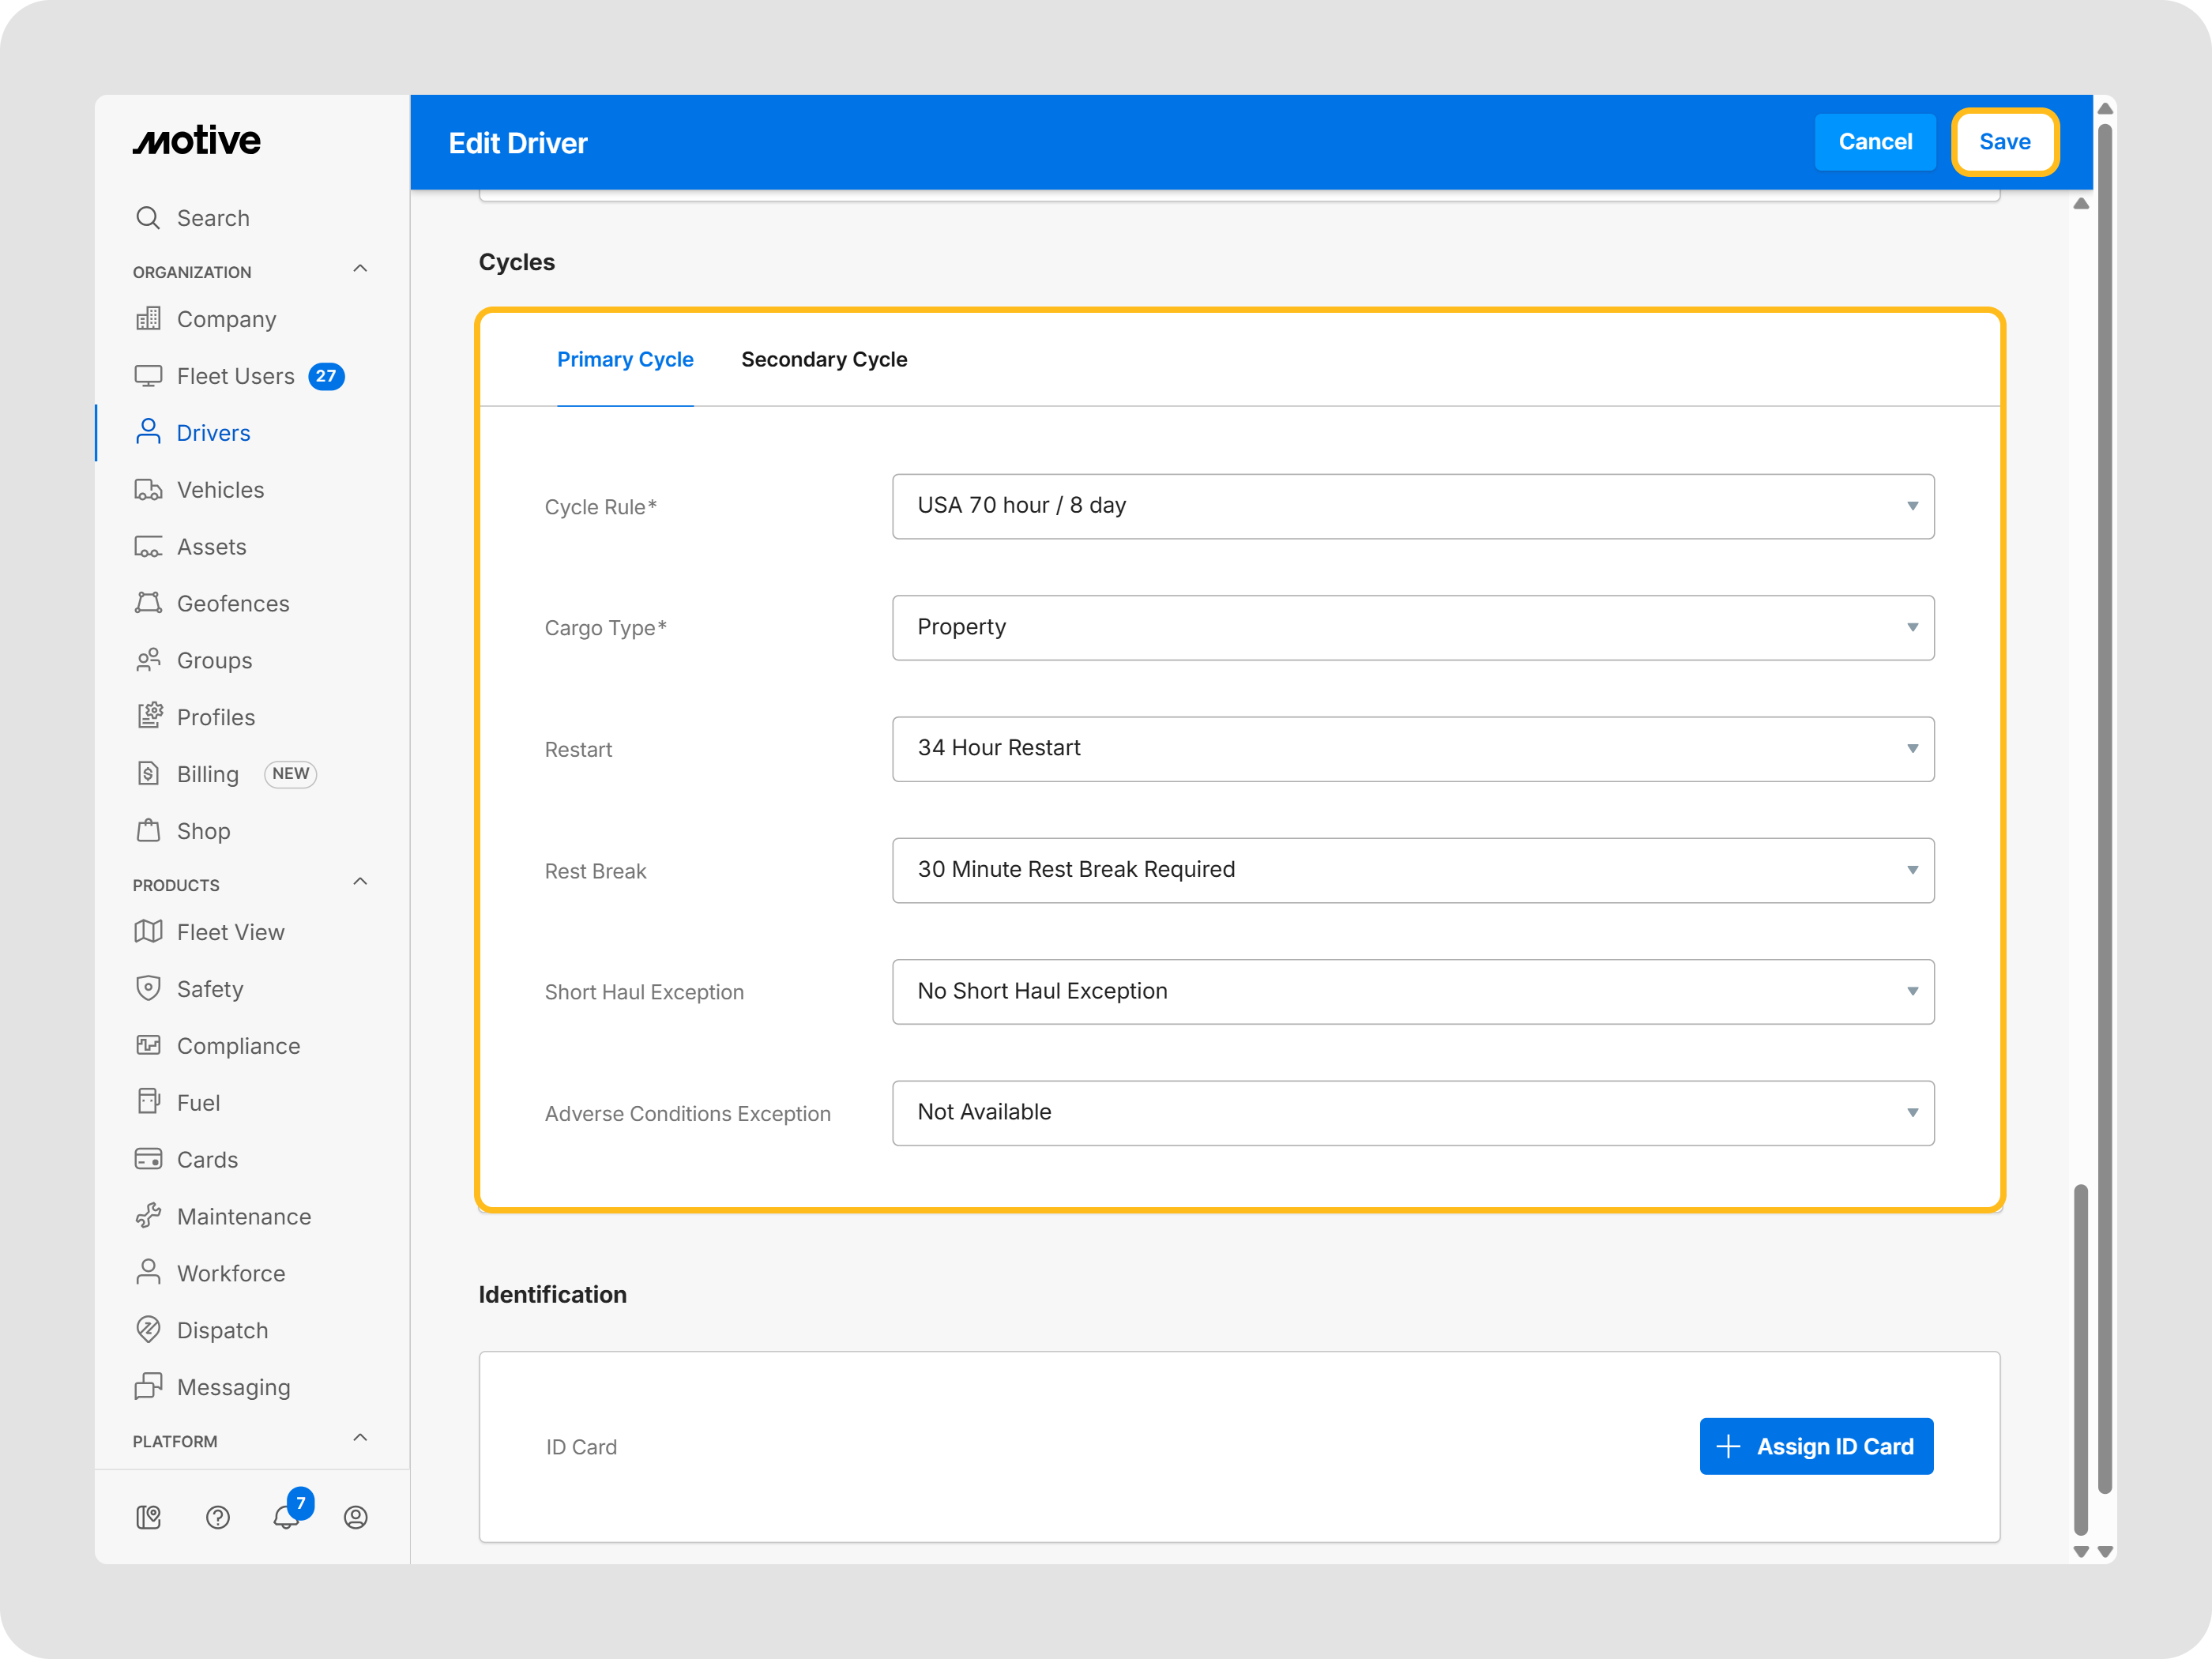Open the Adverse Conditions Exception dropdown
2212x1659 pixels.
(1412, 1113)
